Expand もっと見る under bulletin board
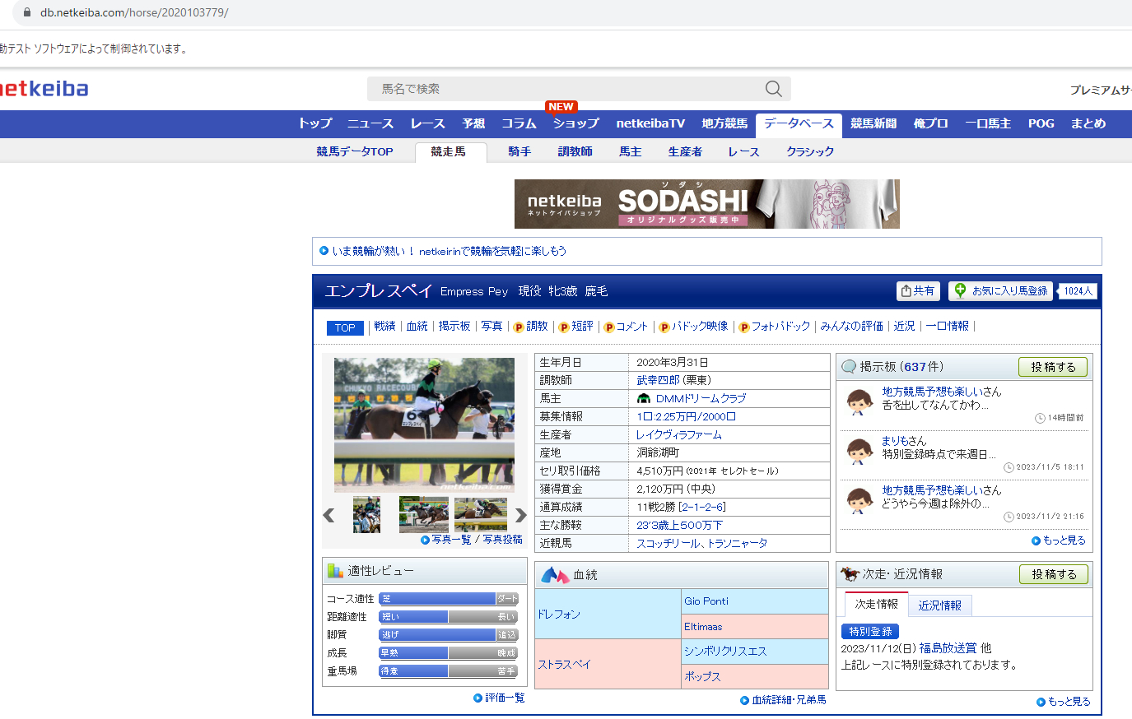Image resolution: width=1132 pixels, height=719 pixels. tap(1059, 540)
